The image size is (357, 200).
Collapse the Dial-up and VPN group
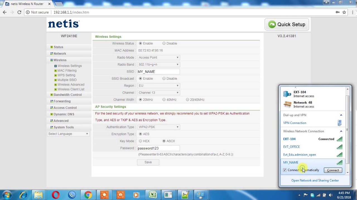tap(341, 115)
